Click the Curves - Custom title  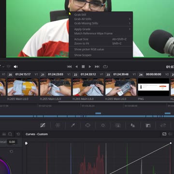(x=37, y=134)
